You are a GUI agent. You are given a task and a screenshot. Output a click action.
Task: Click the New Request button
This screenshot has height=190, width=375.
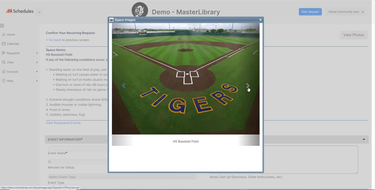(x=310, y=12)
